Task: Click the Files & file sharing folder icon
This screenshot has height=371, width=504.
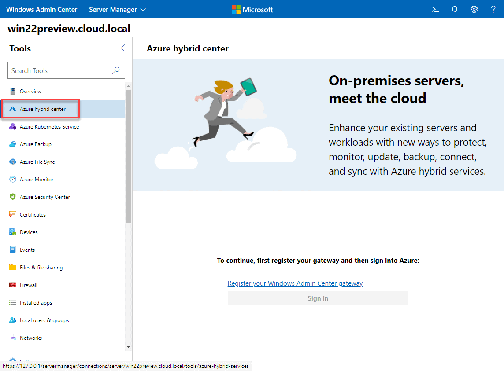Action: coord(12,267)
